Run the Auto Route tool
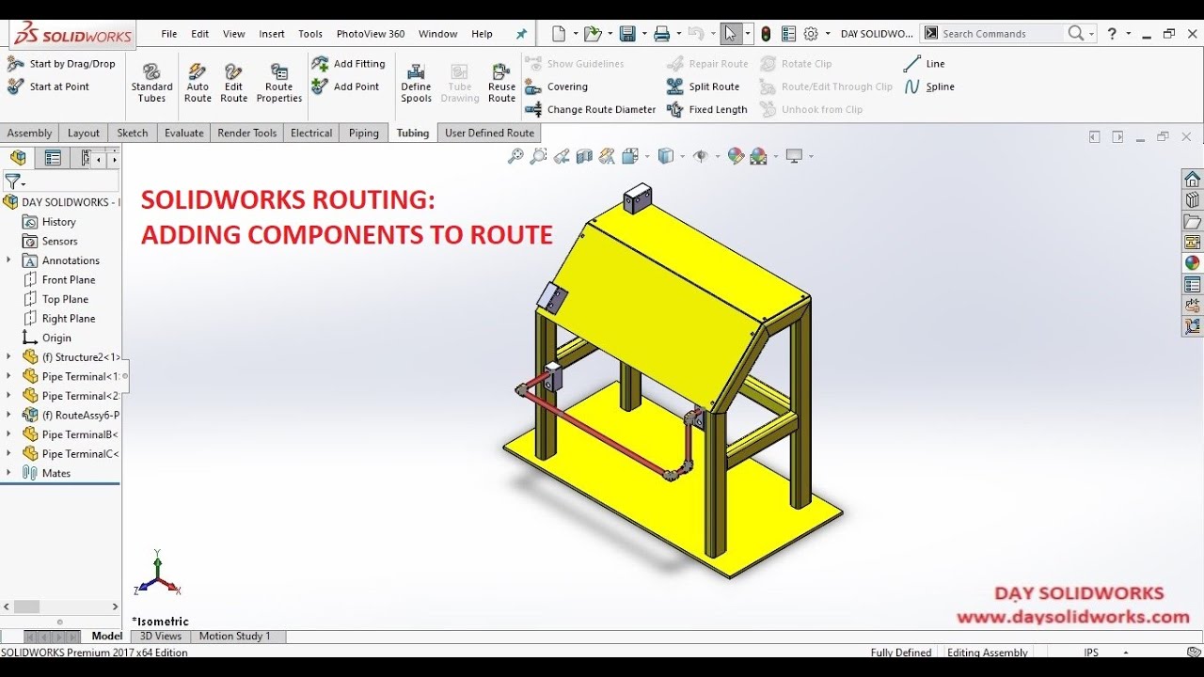Screen dimensions: 1204x677 click(x=198, y=83)
